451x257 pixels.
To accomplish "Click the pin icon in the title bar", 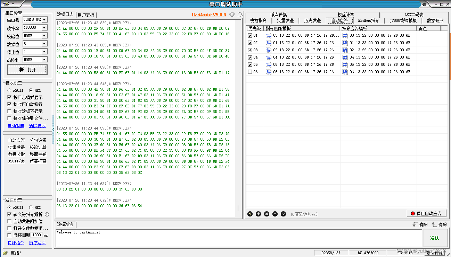I will [425, 4].
